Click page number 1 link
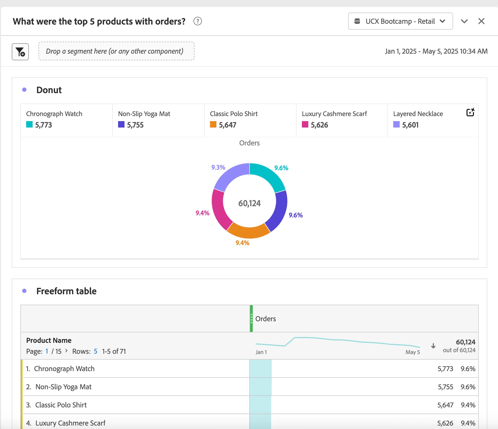Screen dimensions: 498x429 click(x=47, y=351)
